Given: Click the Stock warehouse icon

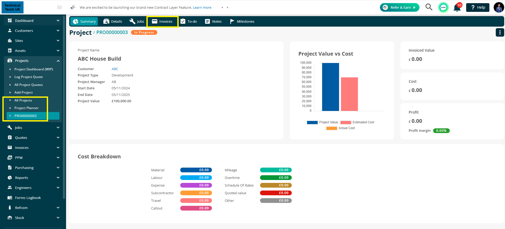Looking at the screenshot, I should [x=10, y=218].
